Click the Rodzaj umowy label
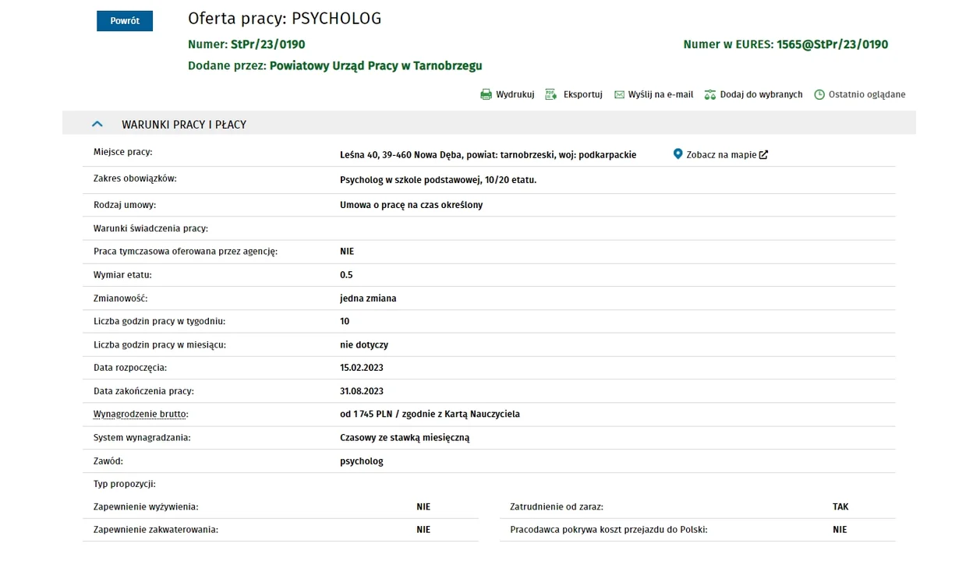The height and width of the screenshot is (561, 980). click(125, 205)
